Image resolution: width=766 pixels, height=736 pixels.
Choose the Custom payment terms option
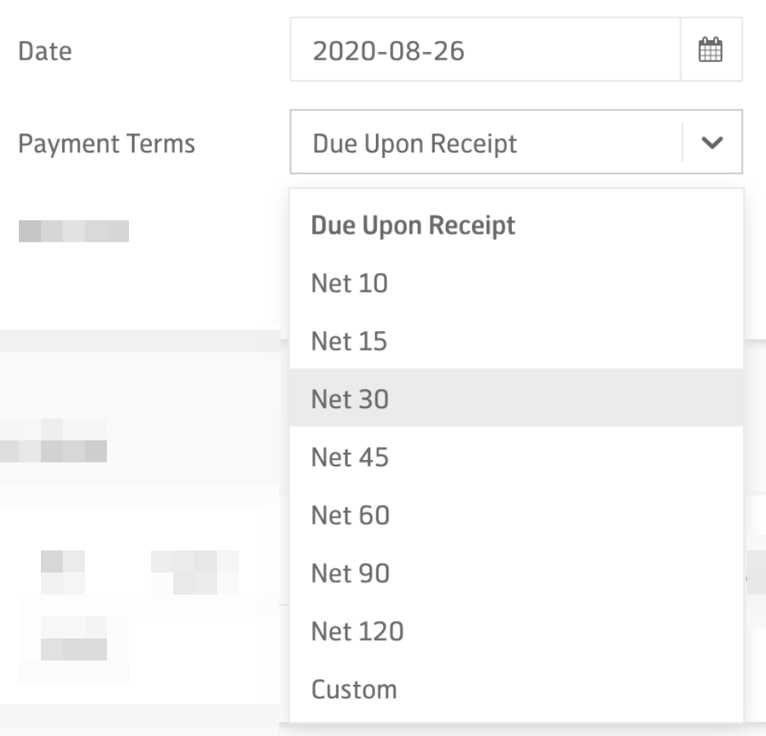coord(516,689)
